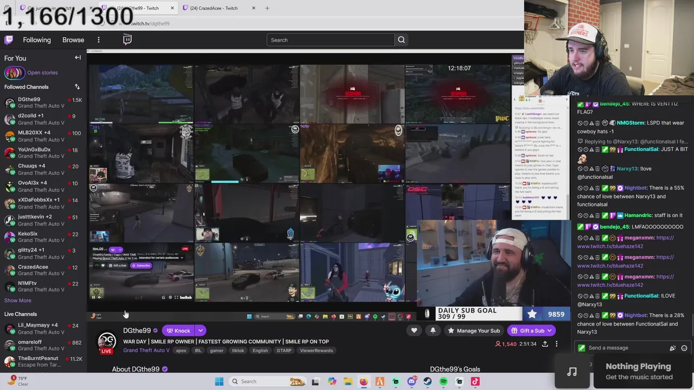Open KekoSix channel in sidebar
Viewport: 694px width, 390px height.
pos(43,237)
